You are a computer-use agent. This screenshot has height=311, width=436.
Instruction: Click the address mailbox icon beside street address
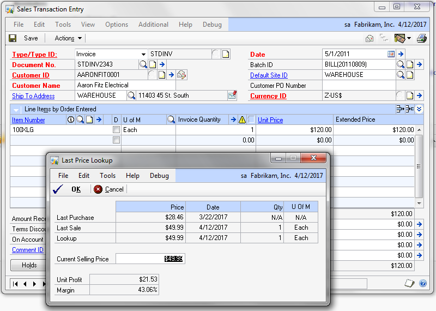(232, 95)
